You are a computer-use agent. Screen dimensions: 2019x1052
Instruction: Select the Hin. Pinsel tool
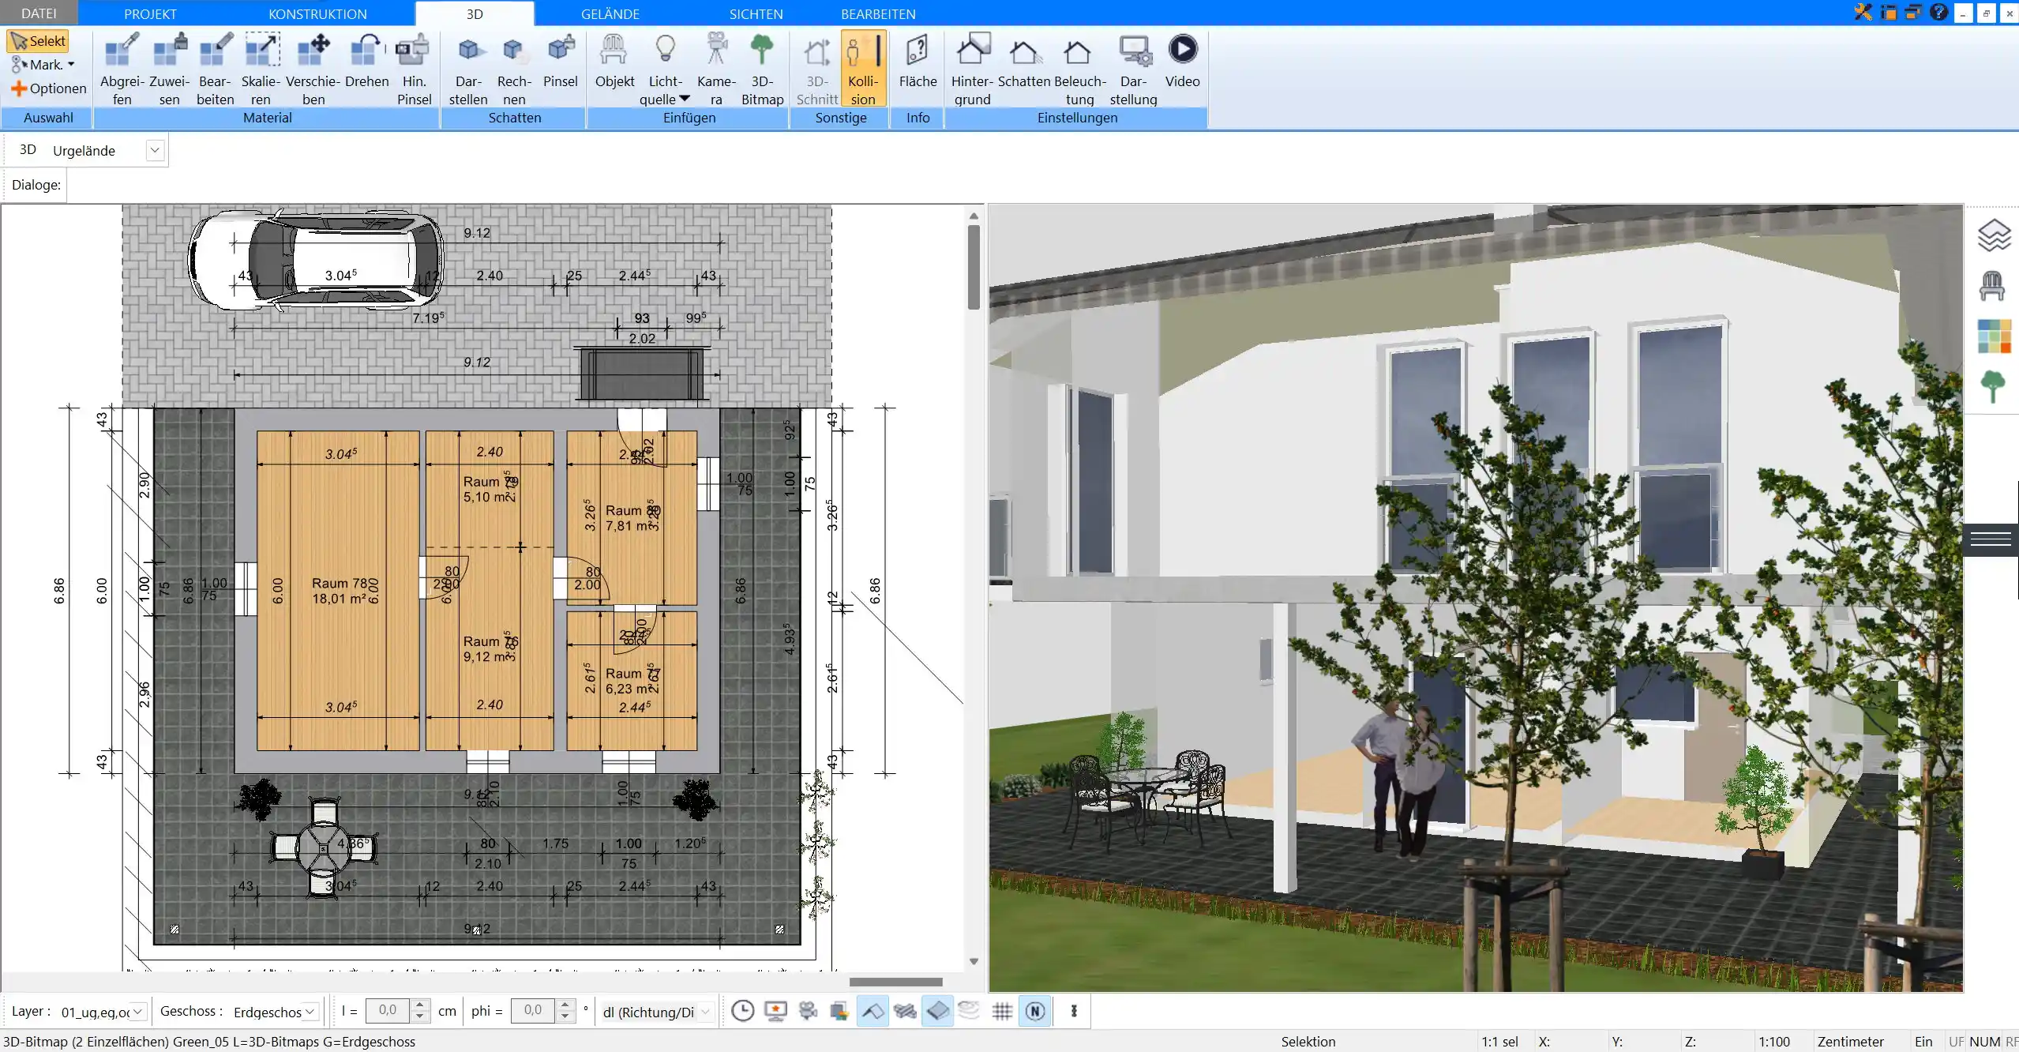point(414,69)
